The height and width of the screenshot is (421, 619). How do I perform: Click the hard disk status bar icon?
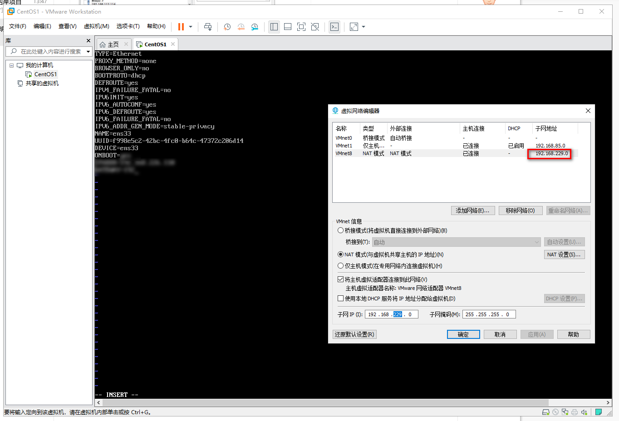click(546, 412)
